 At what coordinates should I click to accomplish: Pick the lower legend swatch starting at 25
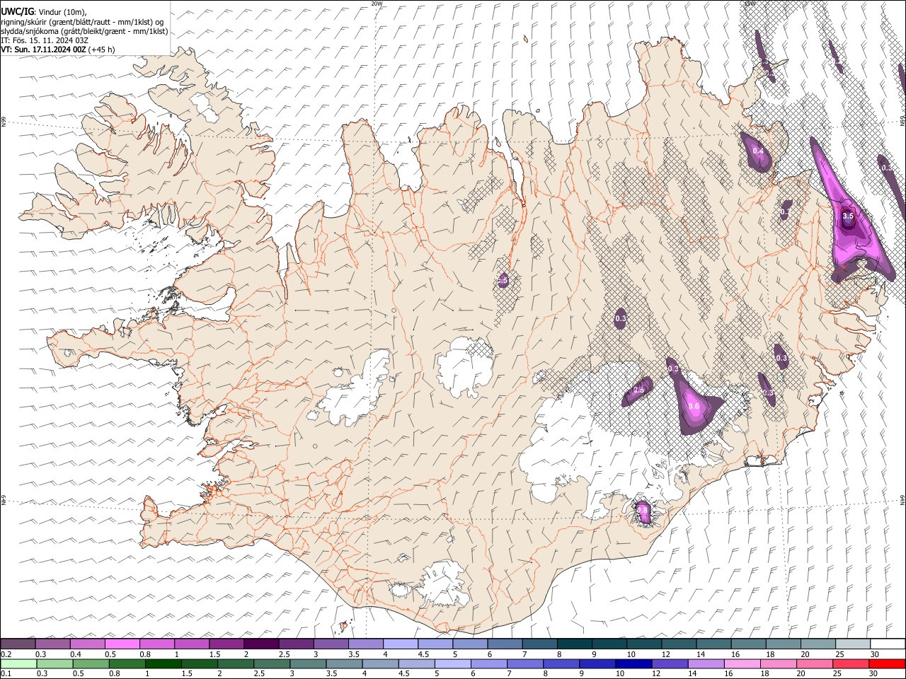(850, 663)
